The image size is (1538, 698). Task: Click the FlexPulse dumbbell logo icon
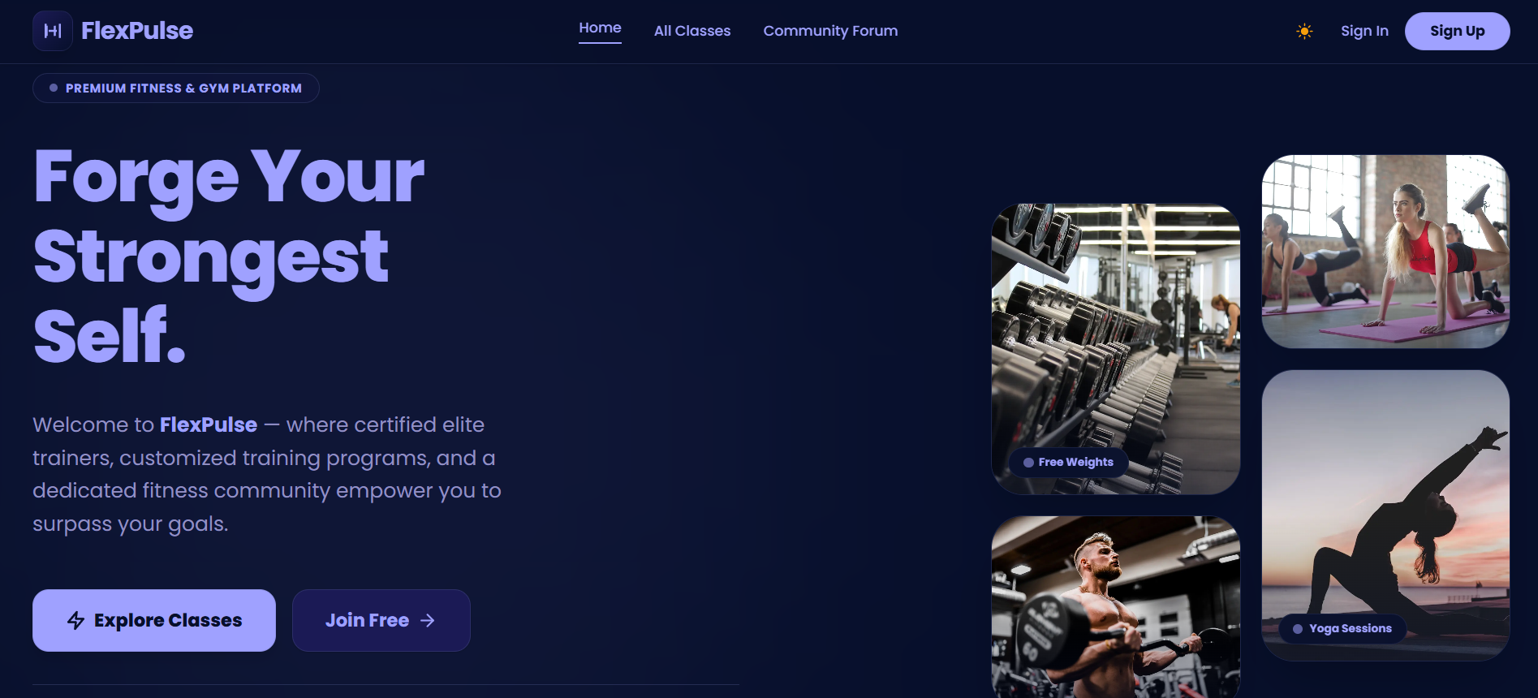pos(53,31)
